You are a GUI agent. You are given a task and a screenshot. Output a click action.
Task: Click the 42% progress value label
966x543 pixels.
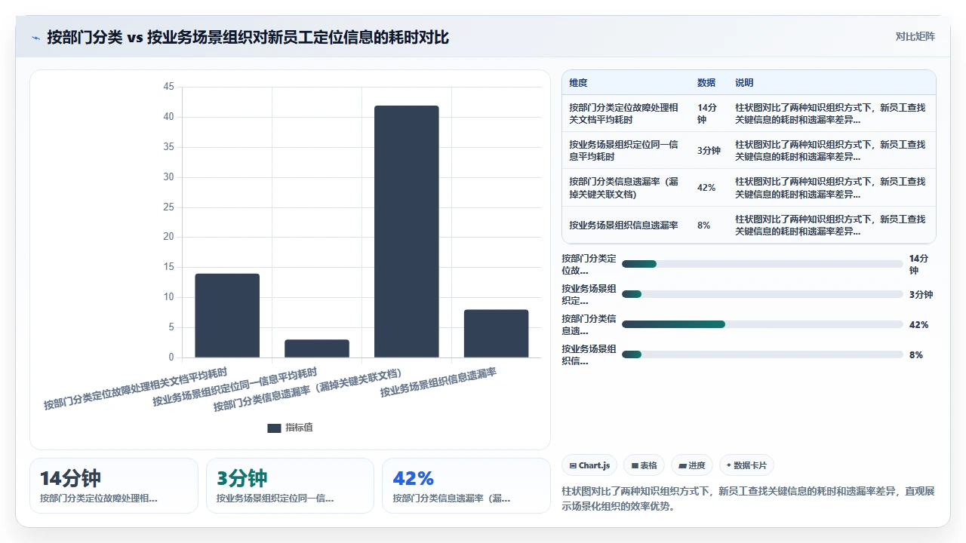(x=918, y=324)
